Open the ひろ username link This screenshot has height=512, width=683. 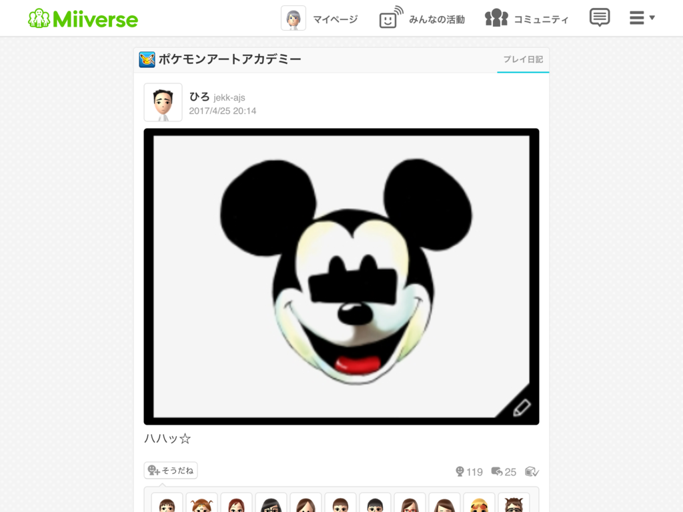click(199, 97)
